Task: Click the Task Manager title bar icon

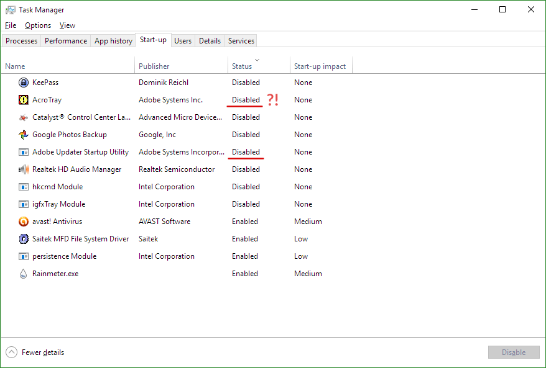Action: pyautogui.click(x=11, y=10)
